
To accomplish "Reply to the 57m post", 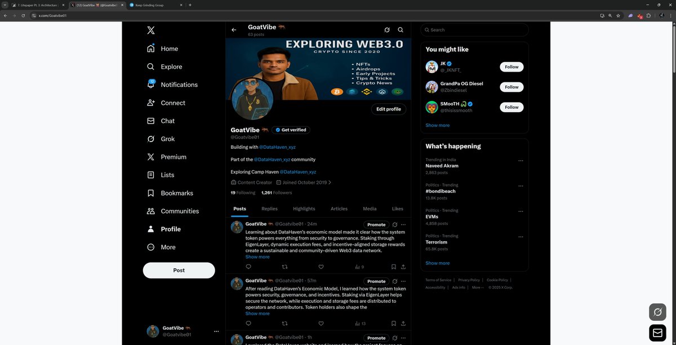I will coord(248,324).
